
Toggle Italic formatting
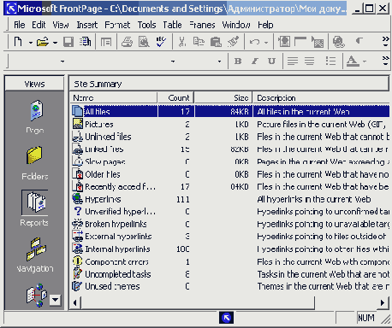point(255,61)
